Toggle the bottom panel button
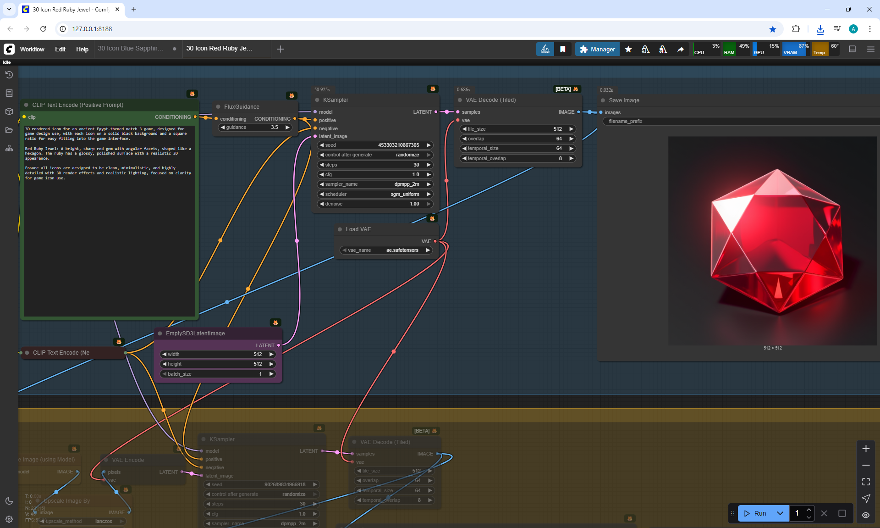880x528 pixels. click(852, 49)
